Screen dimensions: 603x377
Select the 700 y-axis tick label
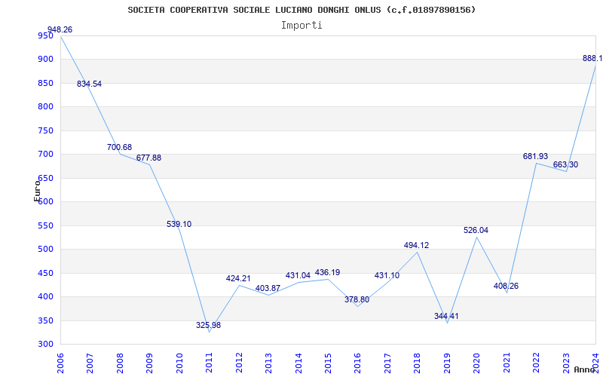(x=45, y=155)
